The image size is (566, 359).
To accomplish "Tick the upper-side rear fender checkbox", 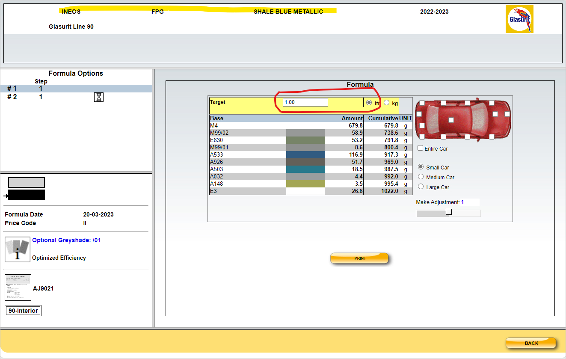I will [x=422, y=103].
